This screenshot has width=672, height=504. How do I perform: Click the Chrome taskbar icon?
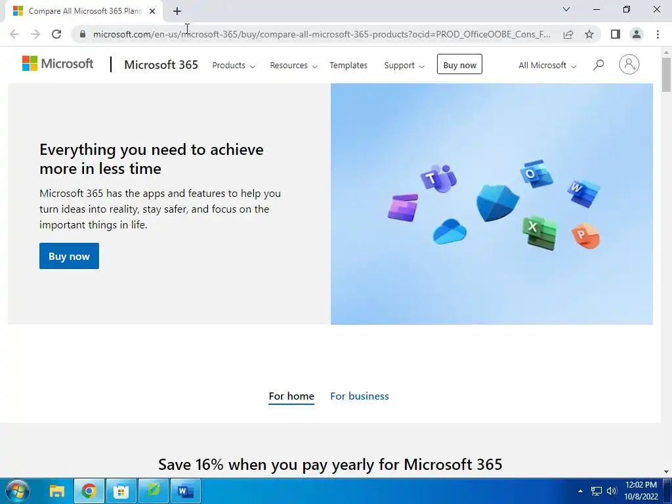pyautogui.click(x=89, y=491)
